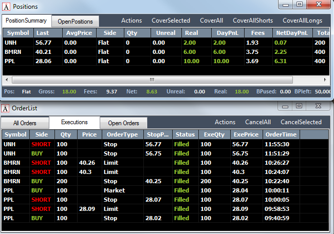Open the Actions menu in OrderList
The image size is (334, 234).
(x=225, y=122)
